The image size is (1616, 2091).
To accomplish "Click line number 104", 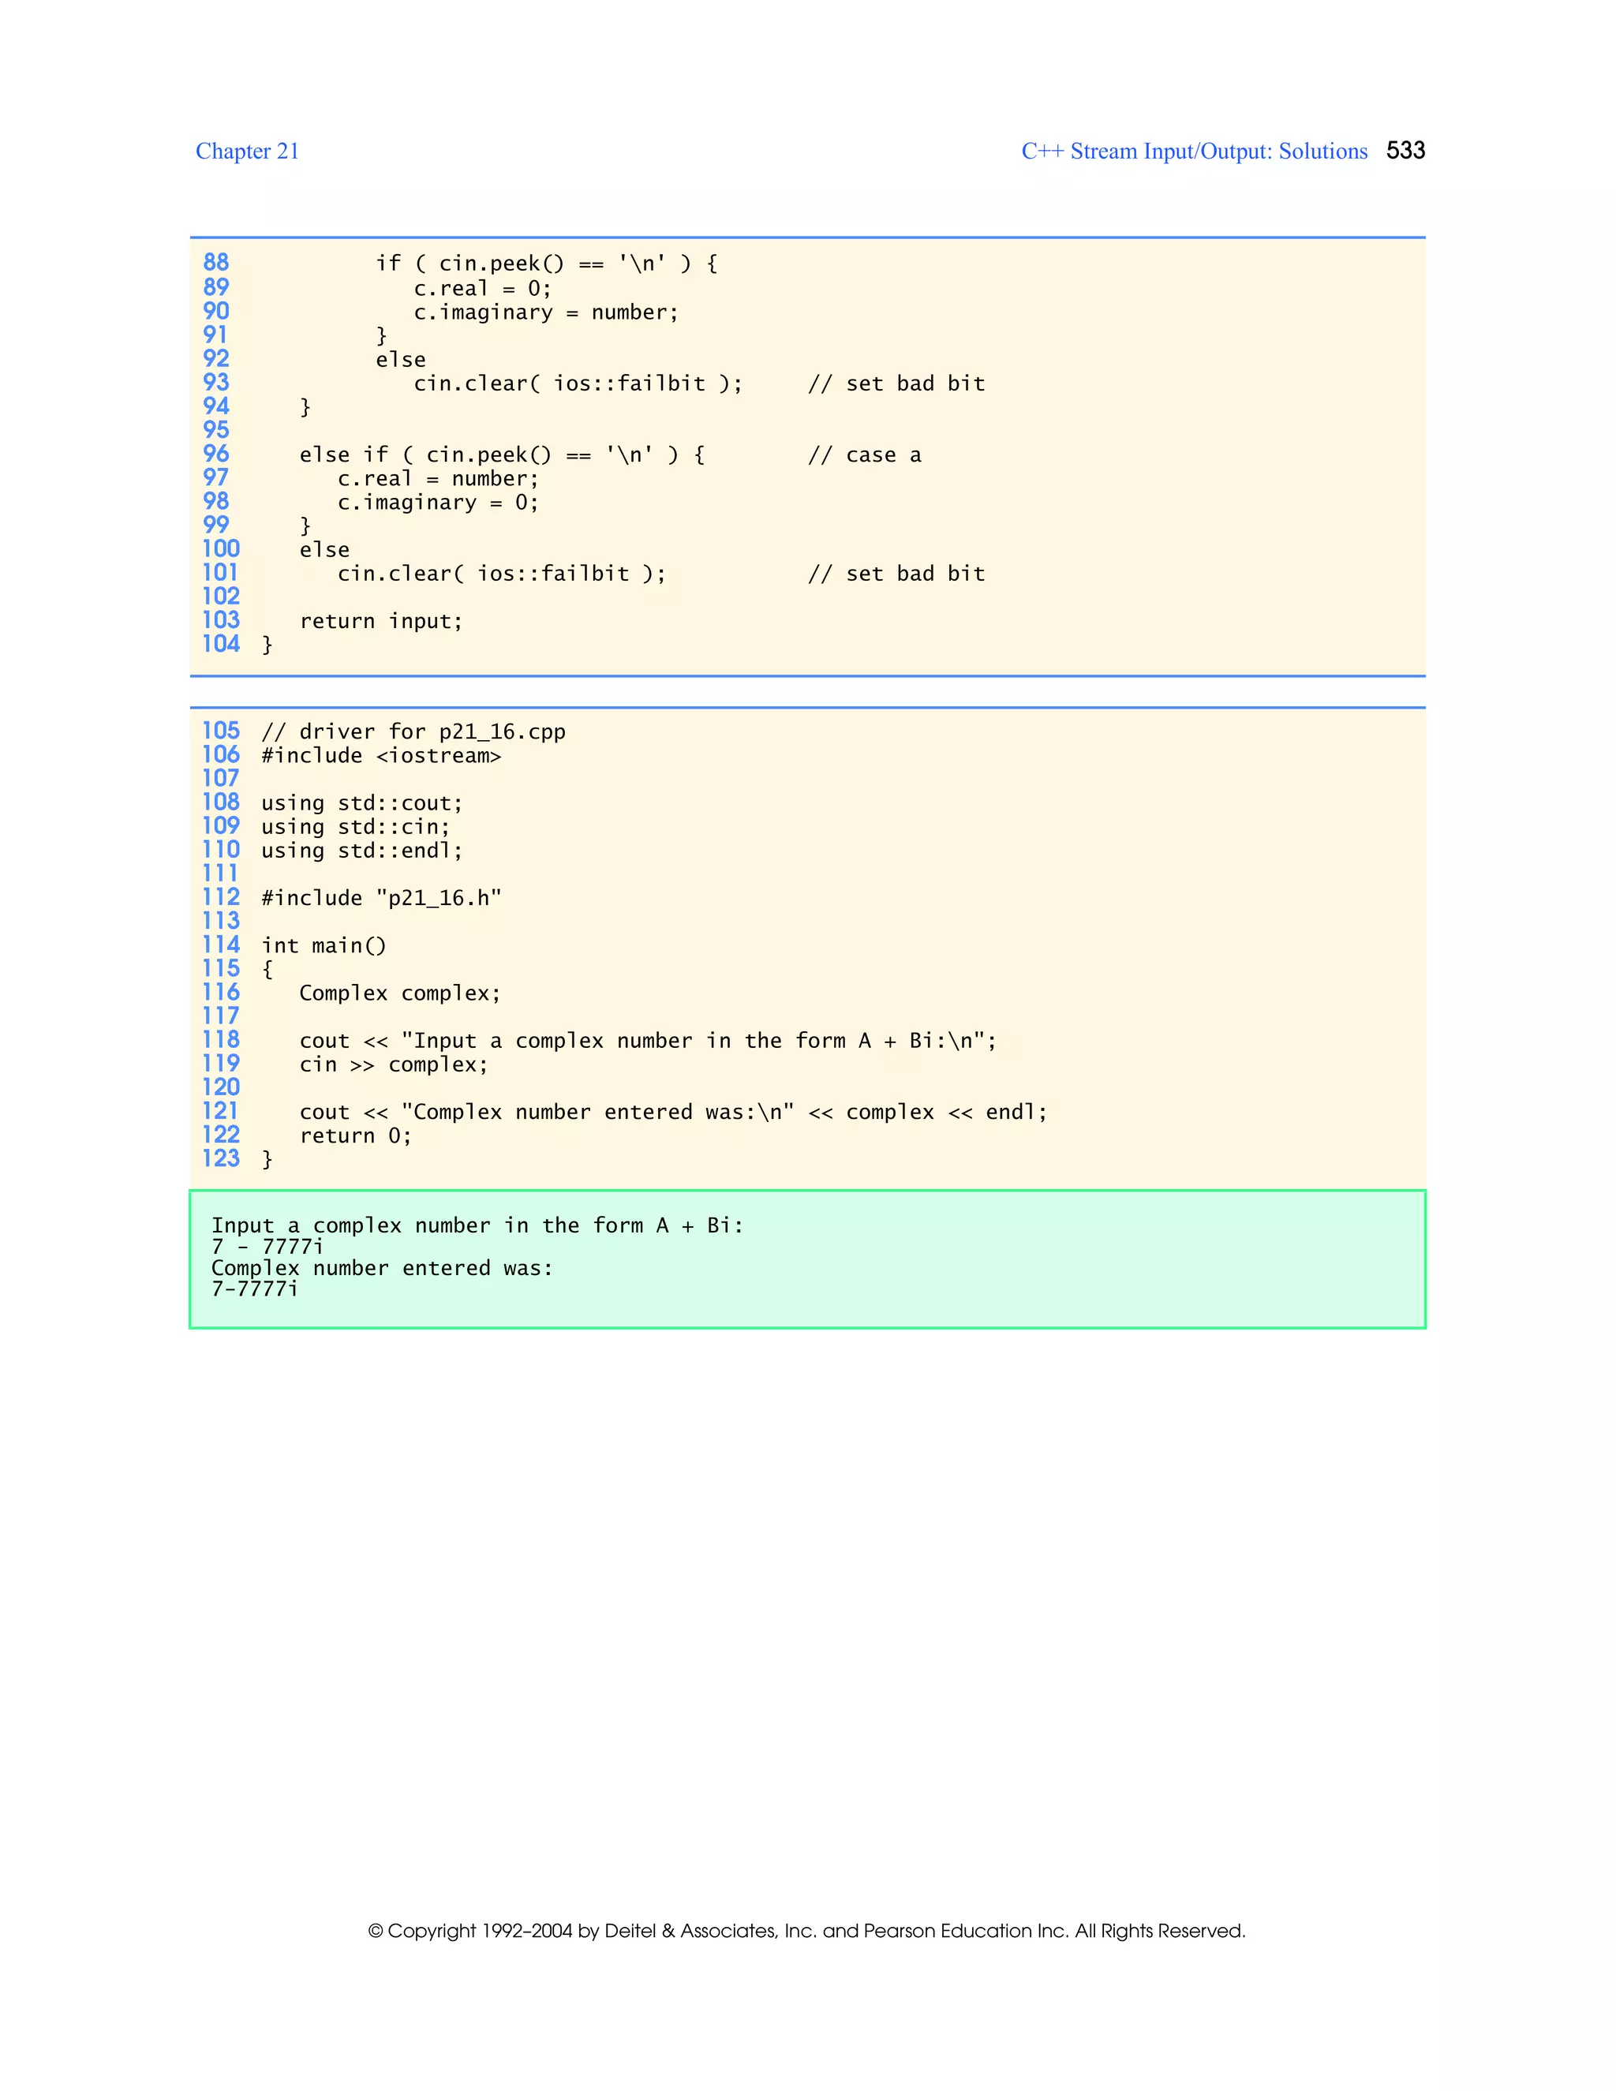I will pos(220,643).
